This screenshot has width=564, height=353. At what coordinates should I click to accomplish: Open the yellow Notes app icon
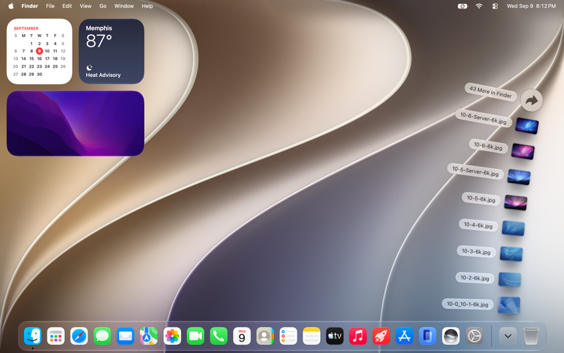(311, 336)
